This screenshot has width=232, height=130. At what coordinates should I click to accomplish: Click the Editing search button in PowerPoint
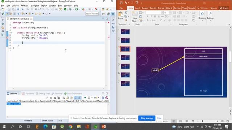[x=210, y=16]
